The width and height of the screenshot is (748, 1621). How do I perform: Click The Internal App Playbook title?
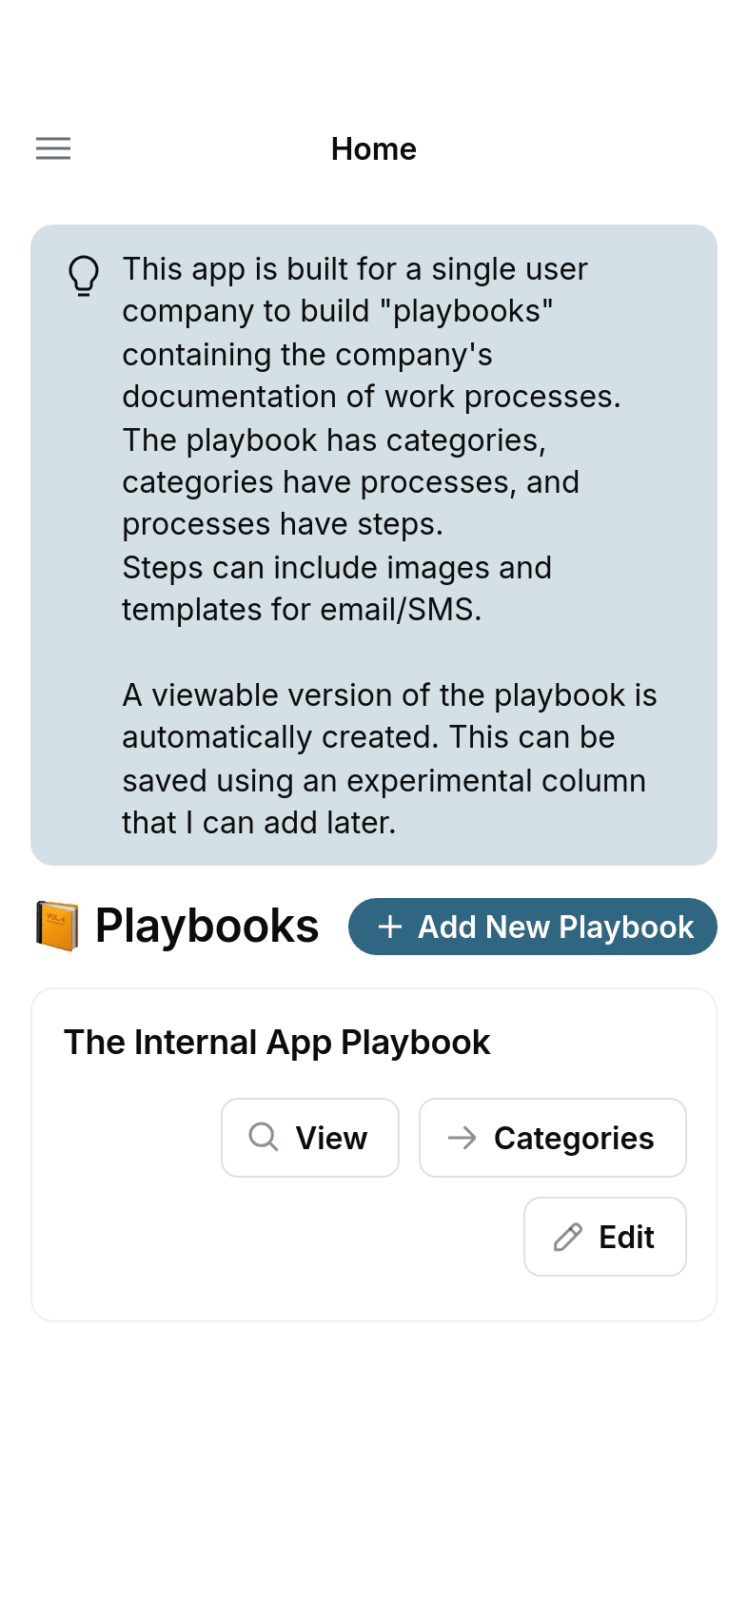point(277,1043)
